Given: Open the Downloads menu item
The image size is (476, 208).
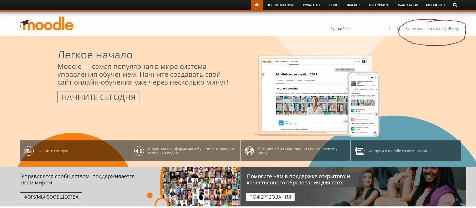Looking at the screenshot, I should point(311,5).
